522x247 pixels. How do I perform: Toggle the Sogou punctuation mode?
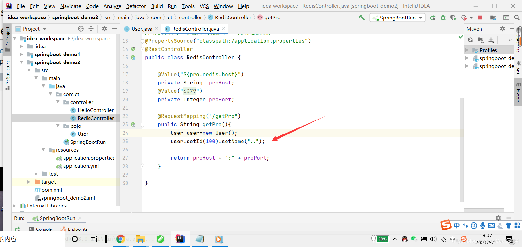pyautogui.click(x=465, y=226)
